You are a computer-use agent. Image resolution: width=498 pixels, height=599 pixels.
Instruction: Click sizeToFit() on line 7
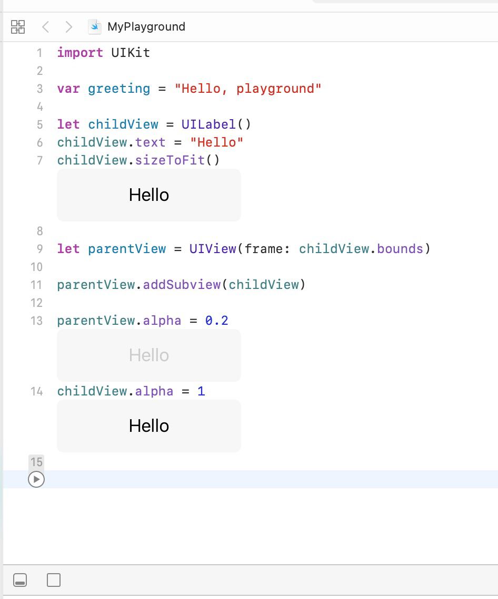click(x=177, y=160)
